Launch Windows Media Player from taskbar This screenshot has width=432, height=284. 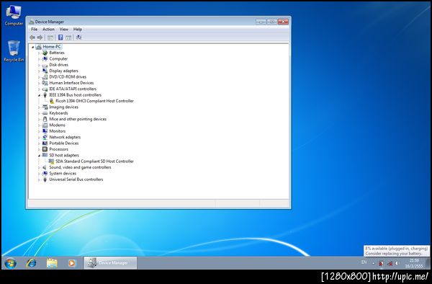(x=71, y=263)
